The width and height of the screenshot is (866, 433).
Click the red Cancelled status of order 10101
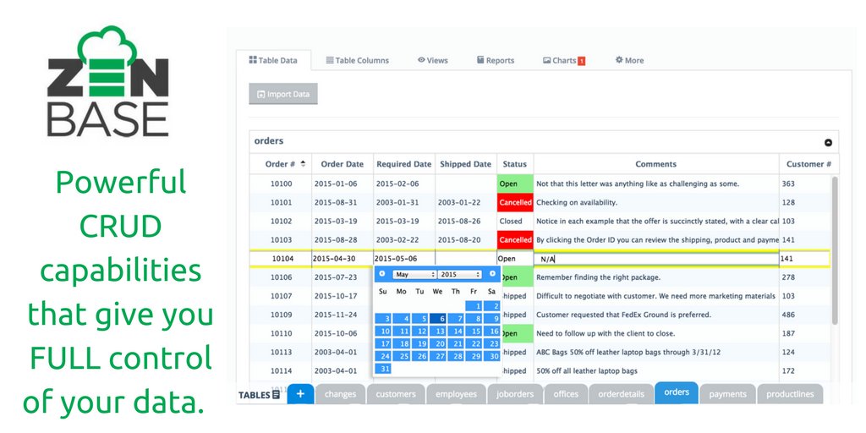pos(515,203)
